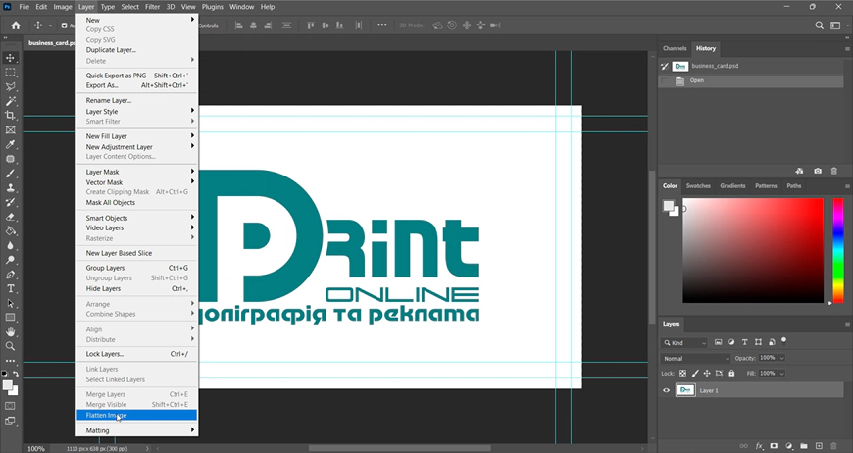Select the Eyedropper tool

[11, 145]
